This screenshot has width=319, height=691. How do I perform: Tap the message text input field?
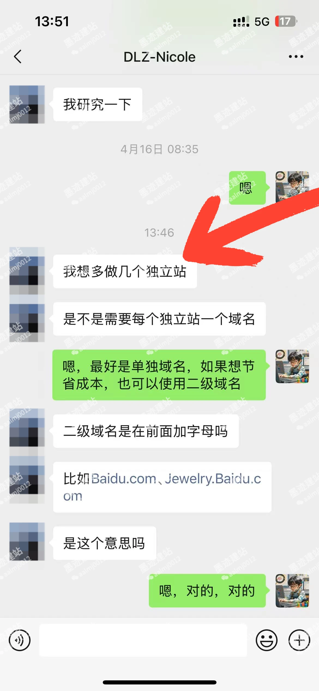point(143,640)
